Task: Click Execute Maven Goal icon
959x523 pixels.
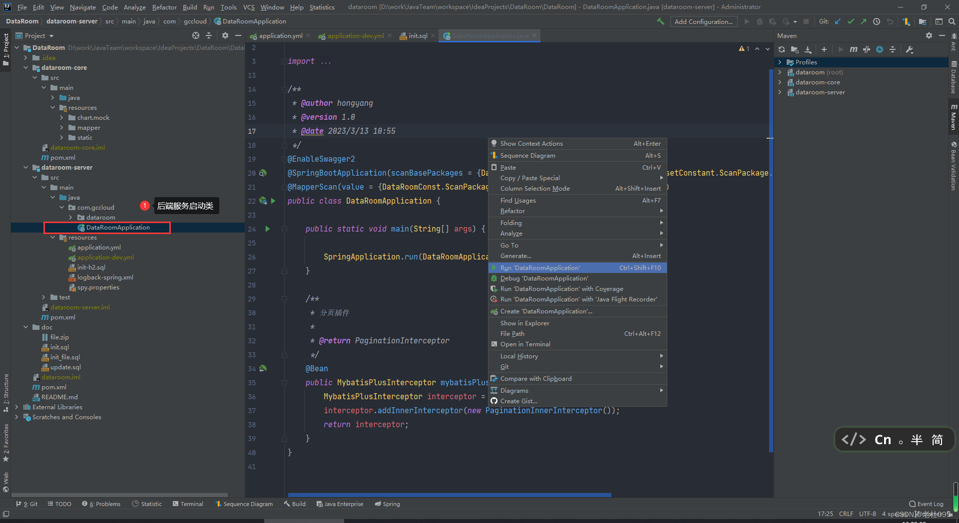Action: (x=854, y=49)
